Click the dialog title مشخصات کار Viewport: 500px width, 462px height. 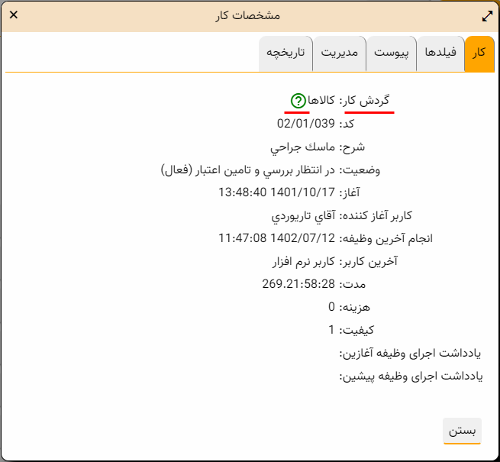250,15
